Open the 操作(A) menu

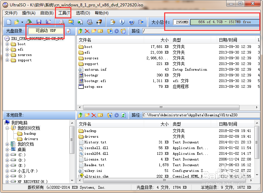[x=29, y=13]
